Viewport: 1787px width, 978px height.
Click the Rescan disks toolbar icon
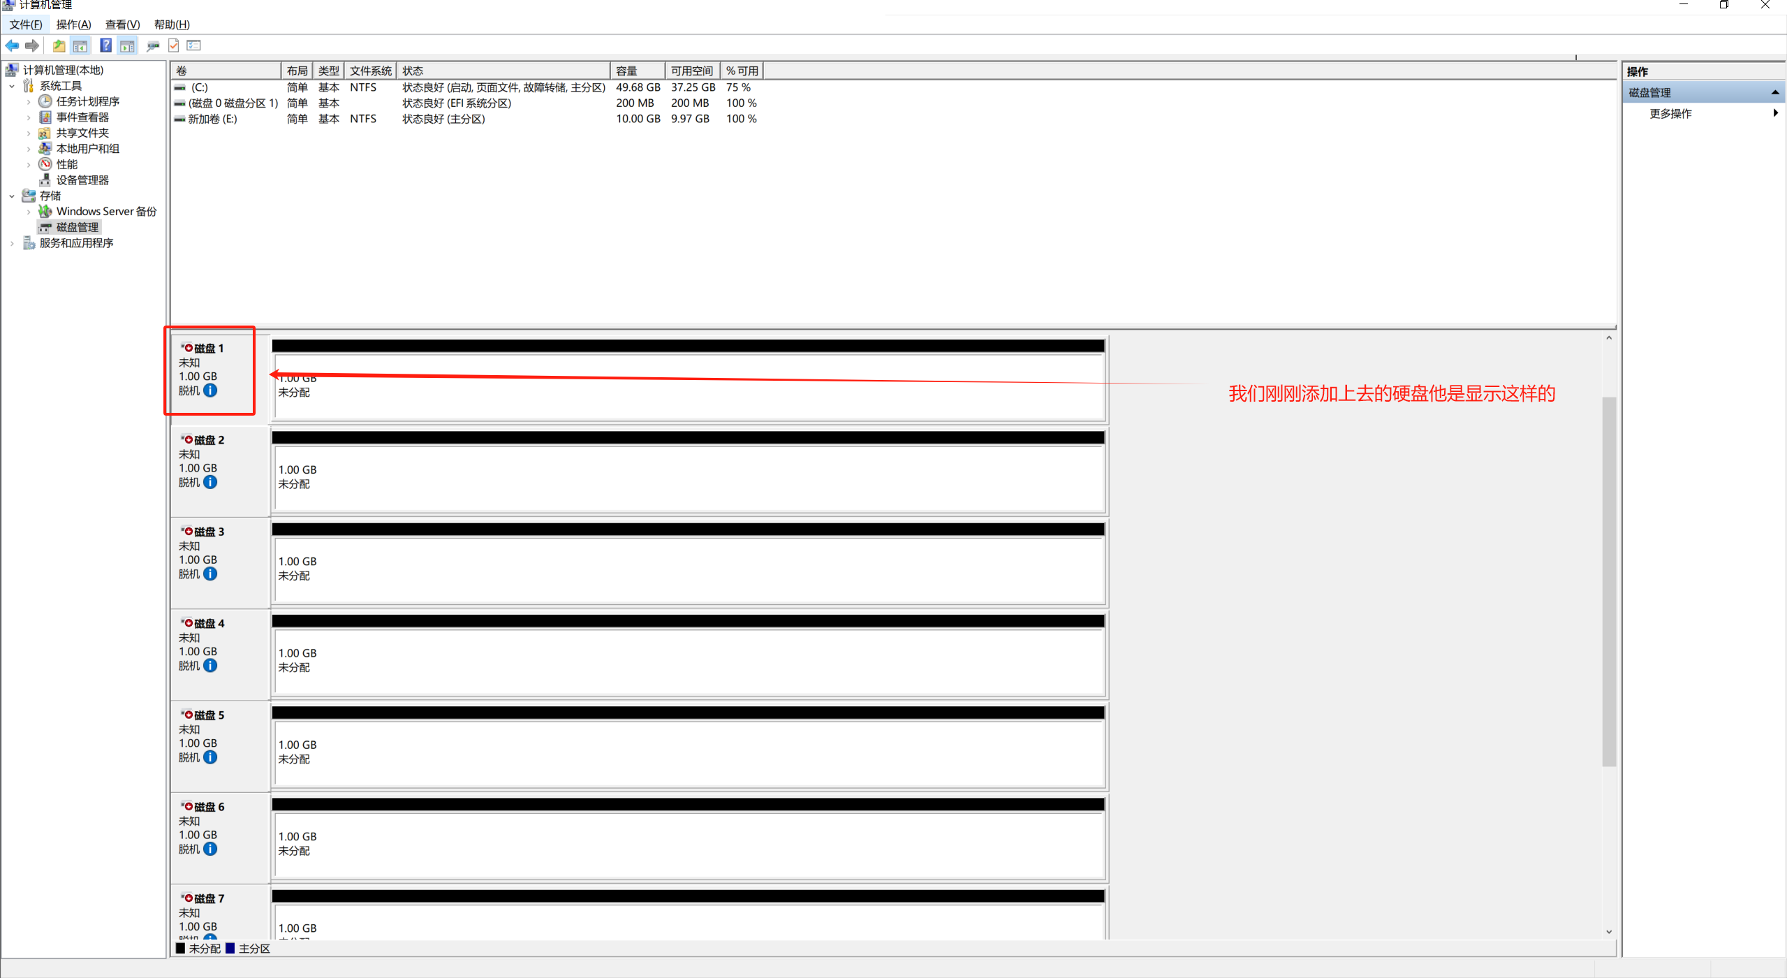pyautogui.click(x=153, y=45)
